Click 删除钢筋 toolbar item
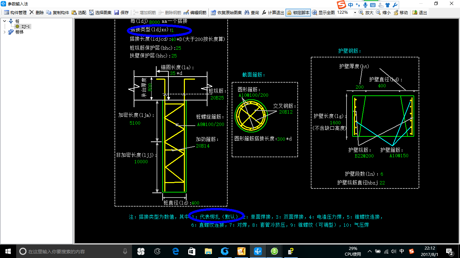This screenshot has width=460, height=258. 169,12
